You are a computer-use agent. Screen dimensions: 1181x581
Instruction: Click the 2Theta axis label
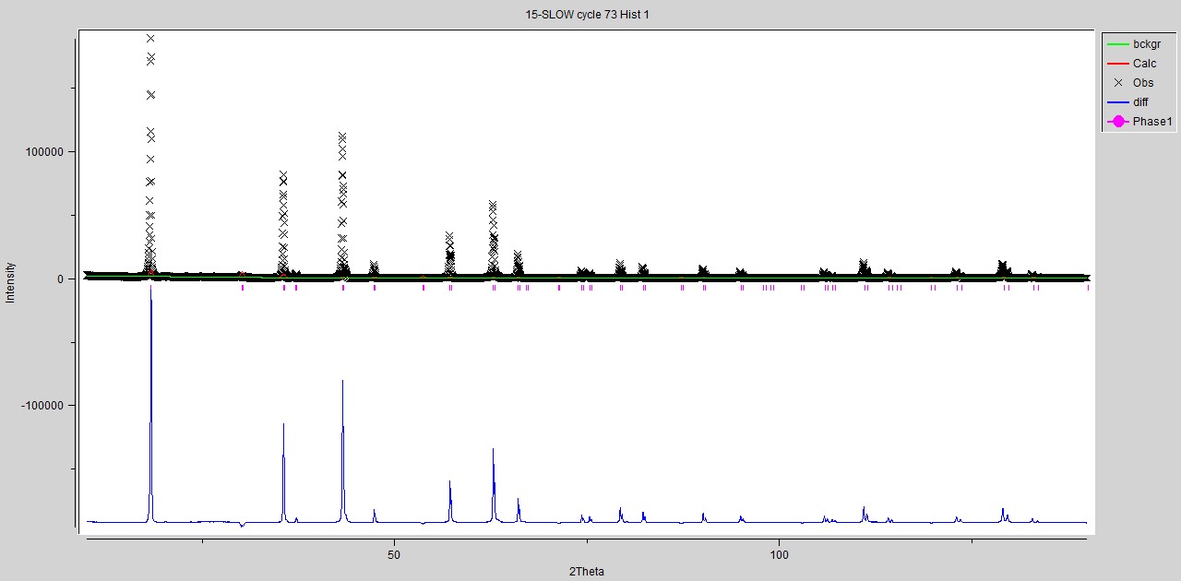(x=587, y=572)
